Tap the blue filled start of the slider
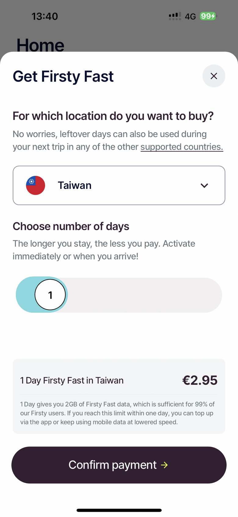Viewport: 238px width, 517px height. coord(26,295)
